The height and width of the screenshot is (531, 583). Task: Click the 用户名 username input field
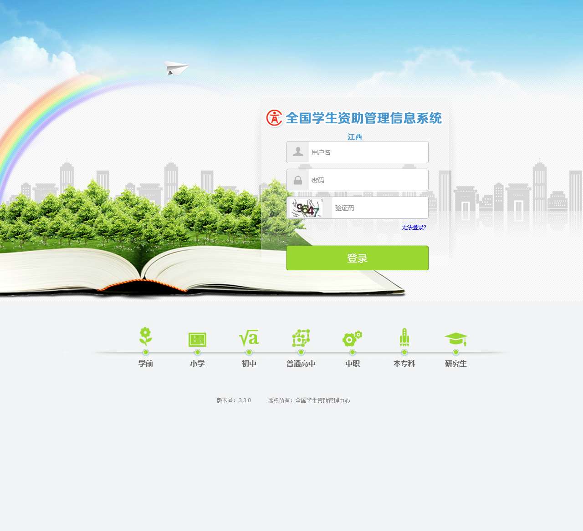[368, 152]
